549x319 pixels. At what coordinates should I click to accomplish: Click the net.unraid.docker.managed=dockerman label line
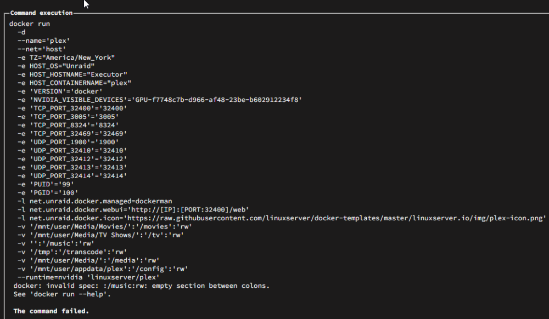[x=95, y=201]
